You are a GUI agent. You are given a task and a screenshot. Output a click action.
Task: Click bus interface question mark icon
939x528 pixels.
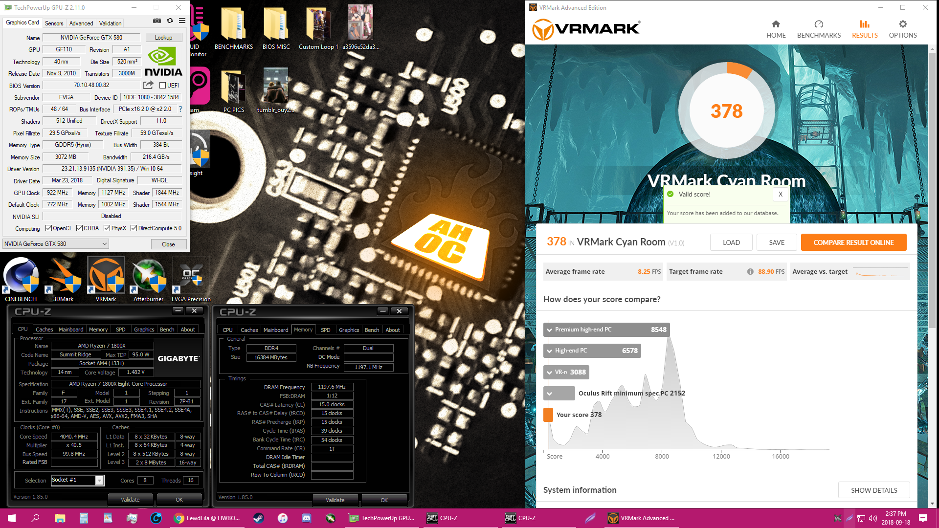(x=180, y=109)
